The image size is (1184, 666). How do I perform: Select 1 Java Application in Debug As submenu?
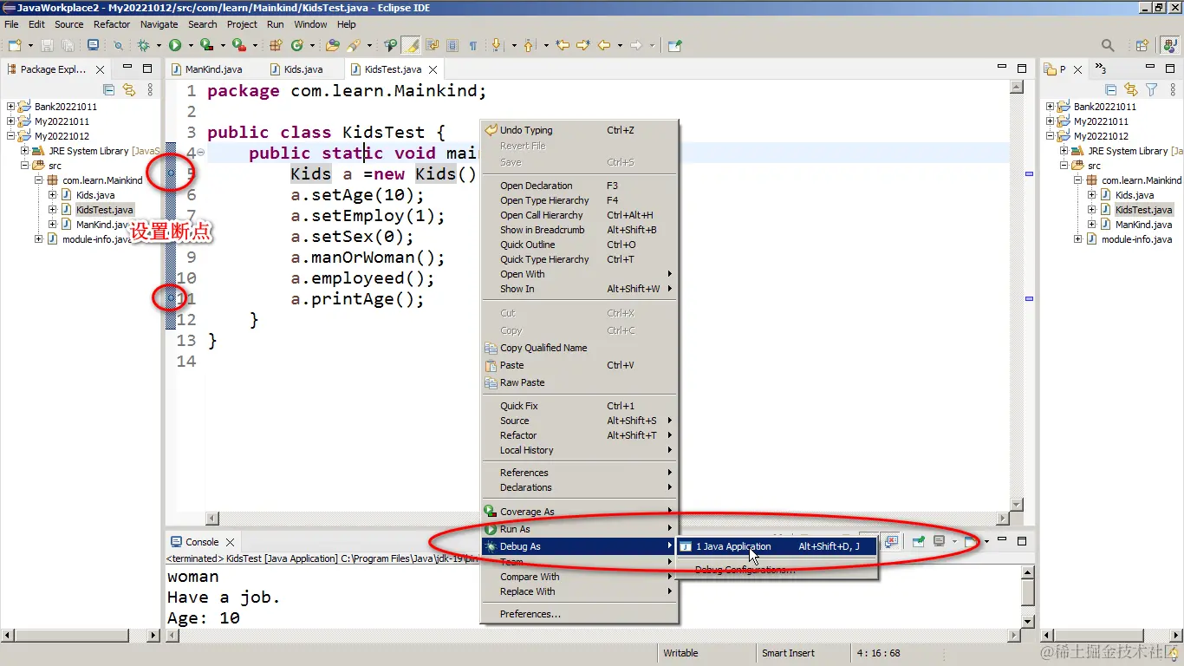(777, 546)
